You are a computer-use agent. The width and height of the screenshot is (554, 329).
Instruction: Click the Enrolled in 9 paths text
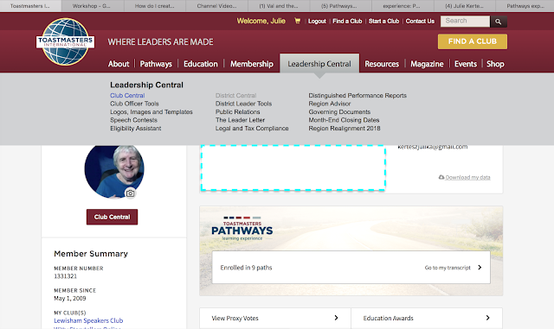pos(246,268)
